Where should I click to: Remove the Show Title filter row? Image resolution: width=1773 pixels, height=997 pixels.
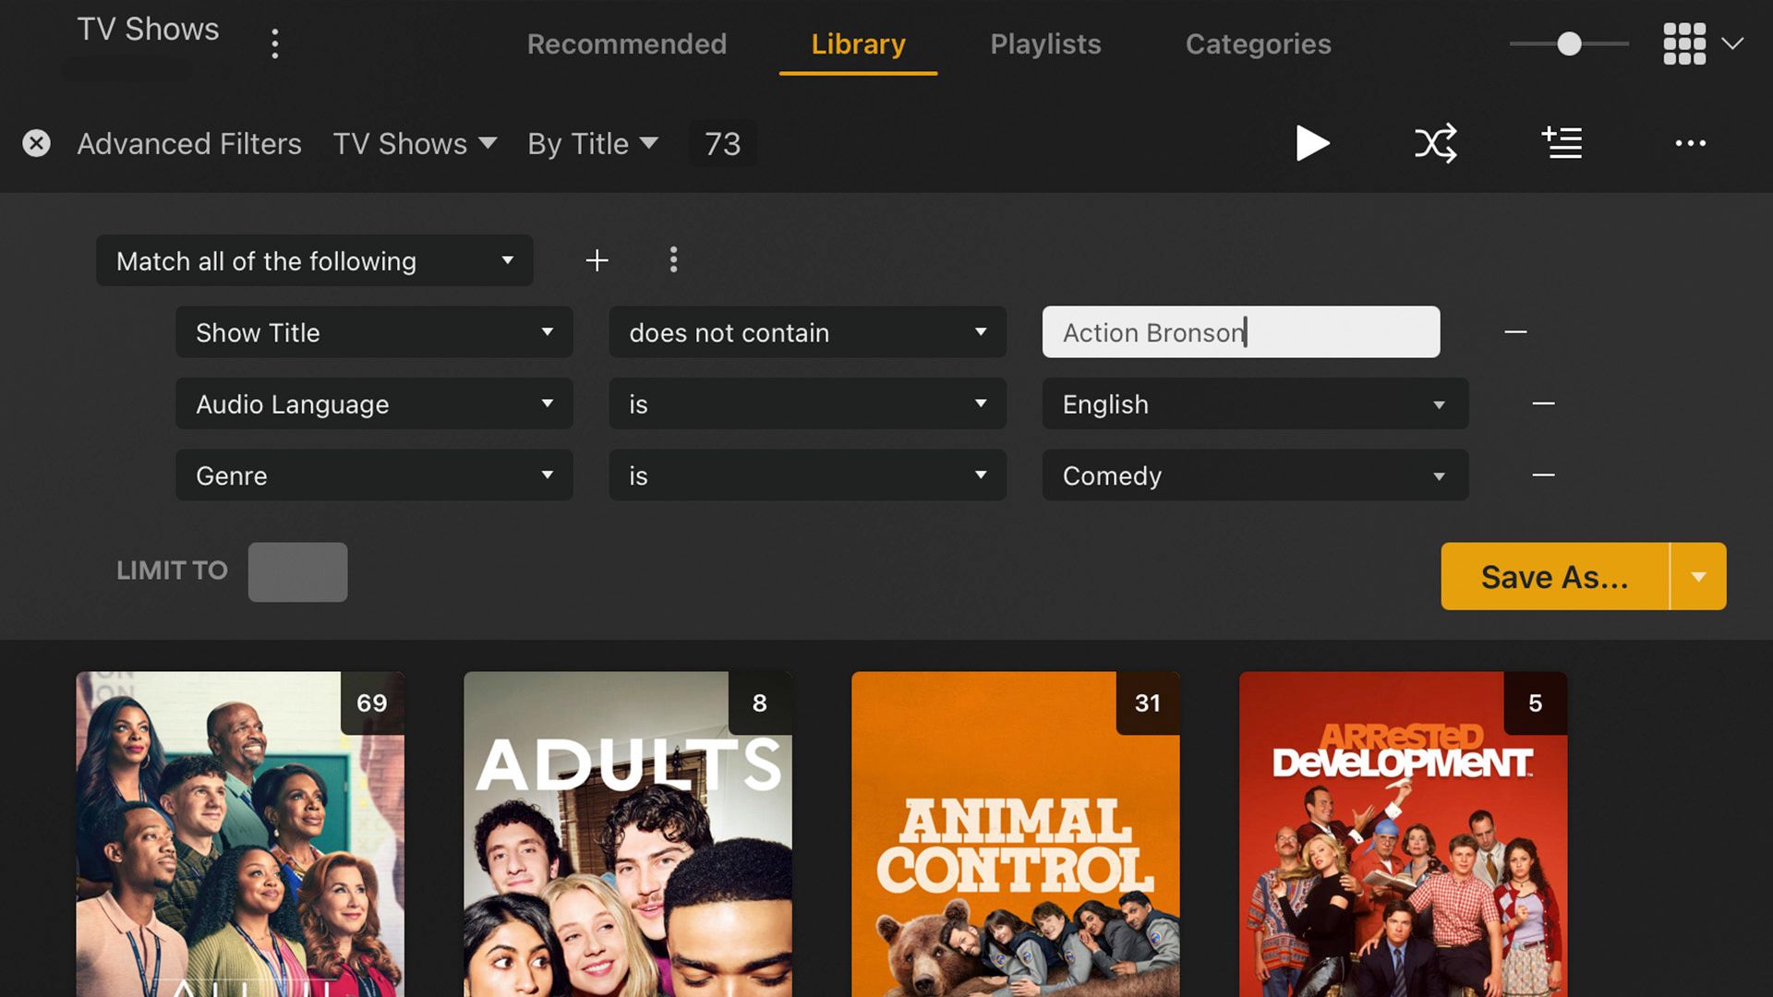coord(1515,332)
